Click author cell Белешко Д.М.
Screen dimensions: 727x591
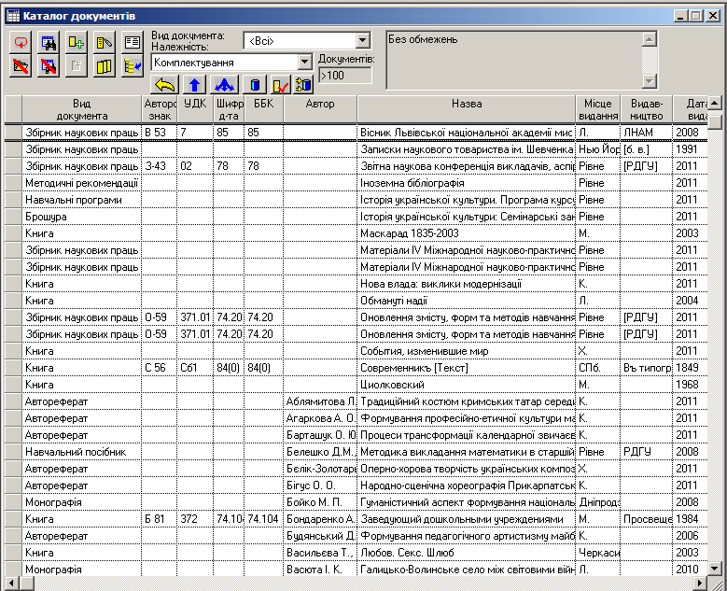tap(320, 452)
